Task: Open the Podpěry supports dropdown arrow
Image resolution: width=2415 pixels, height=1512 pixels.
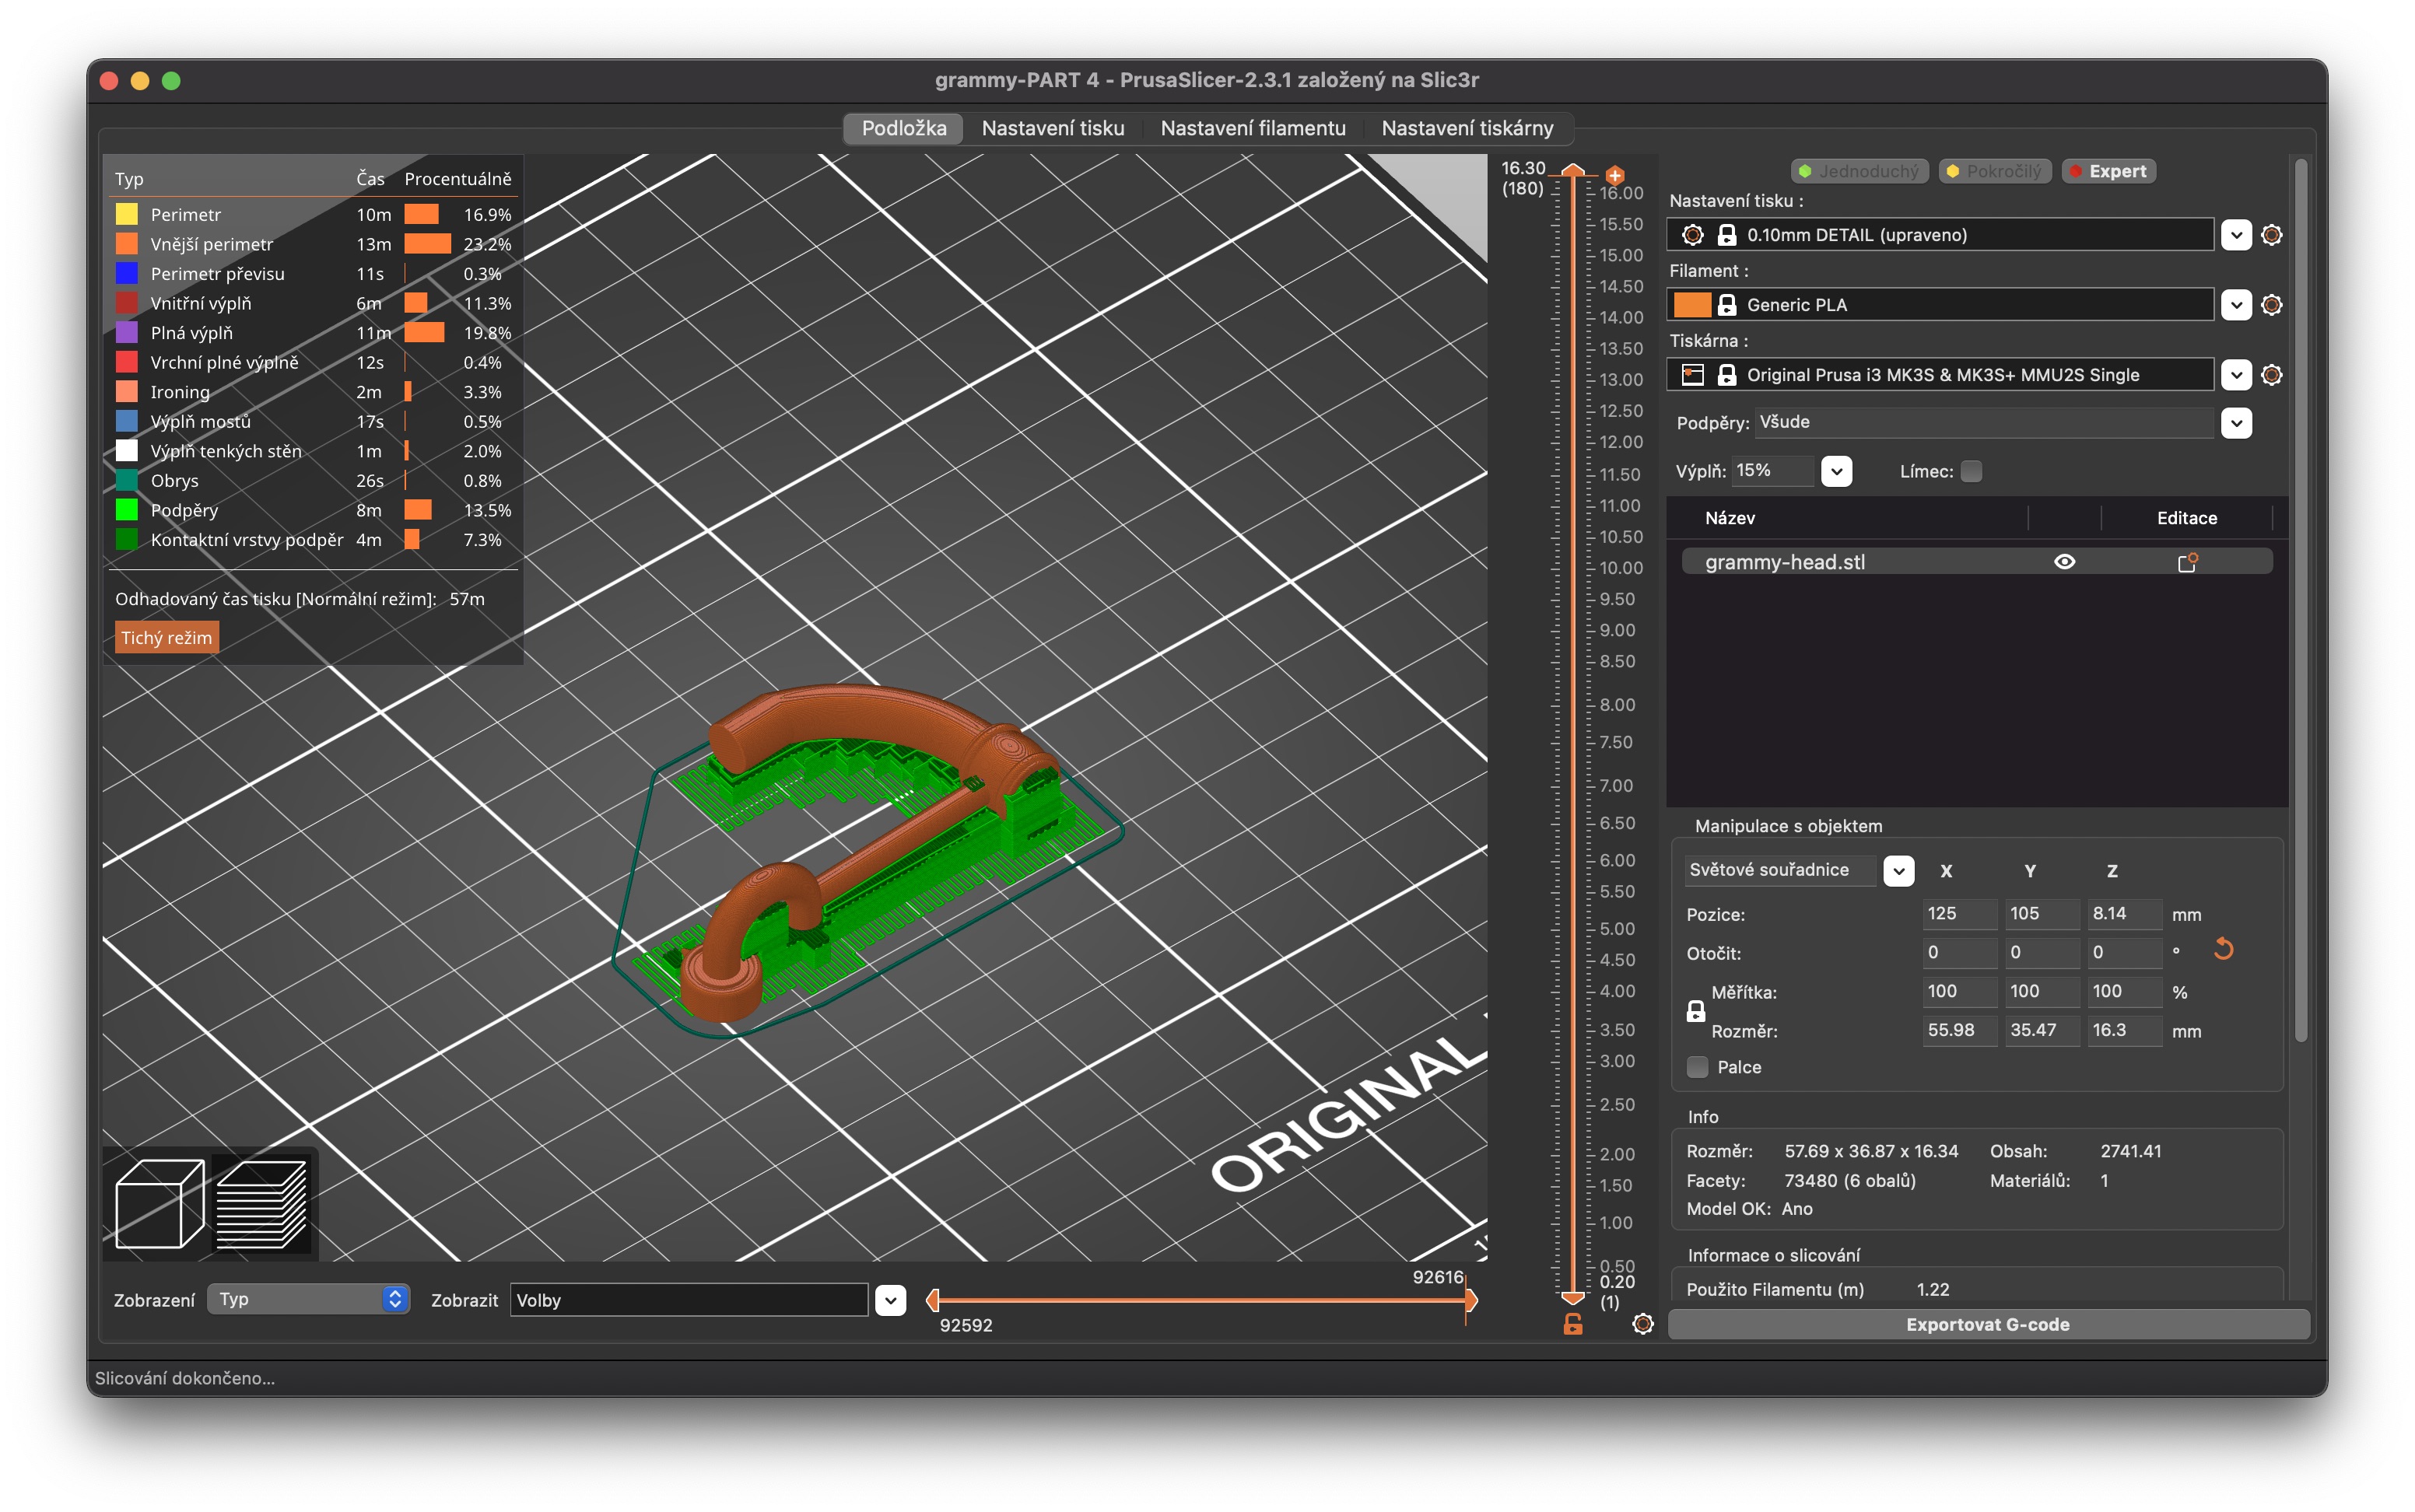Action: (x=2236, y=423)
